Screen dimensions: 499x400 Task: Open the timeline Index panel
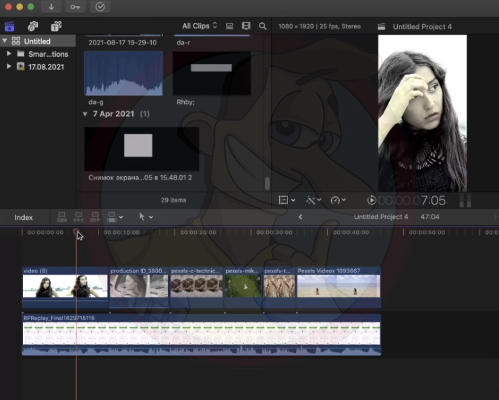click(24, 217)
